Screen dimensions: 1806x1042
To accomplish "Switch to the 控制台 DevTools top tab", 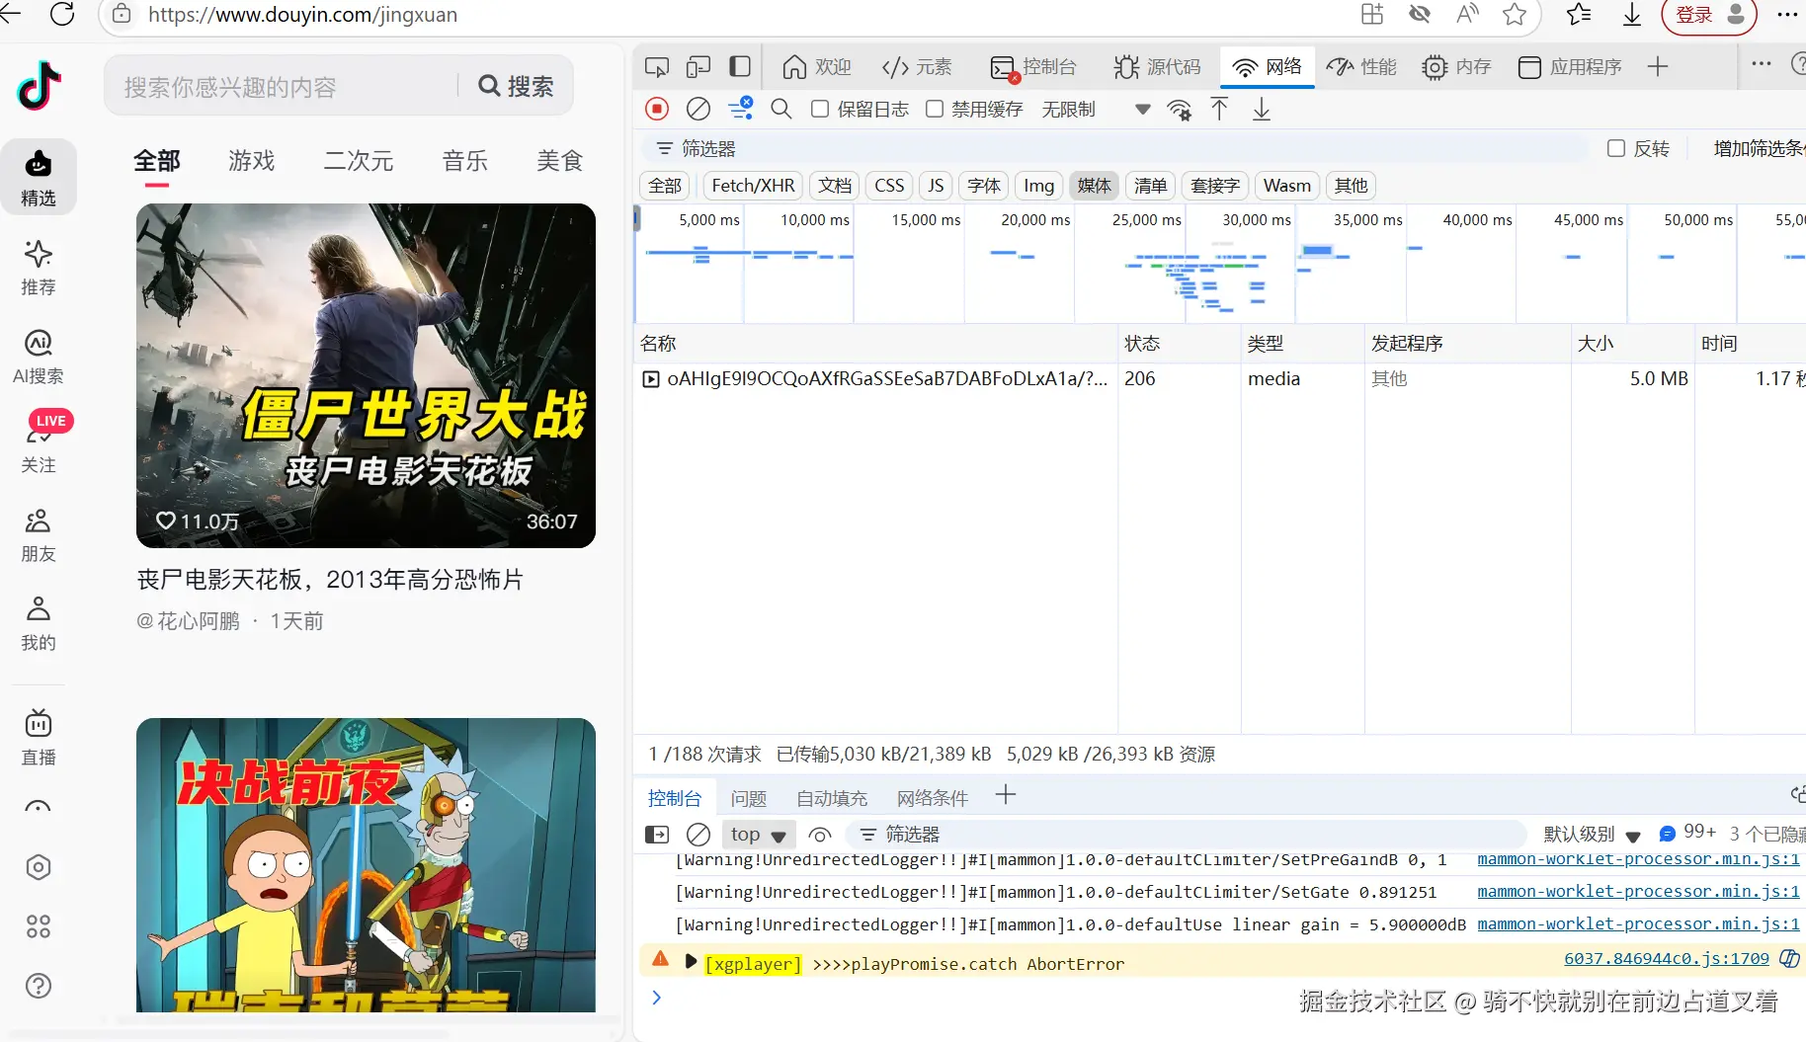I will click(x=1033, y=67).
